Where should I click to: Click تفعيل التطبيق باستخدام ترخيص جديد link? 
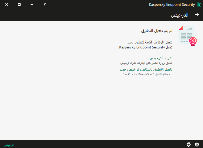point(146,70)
